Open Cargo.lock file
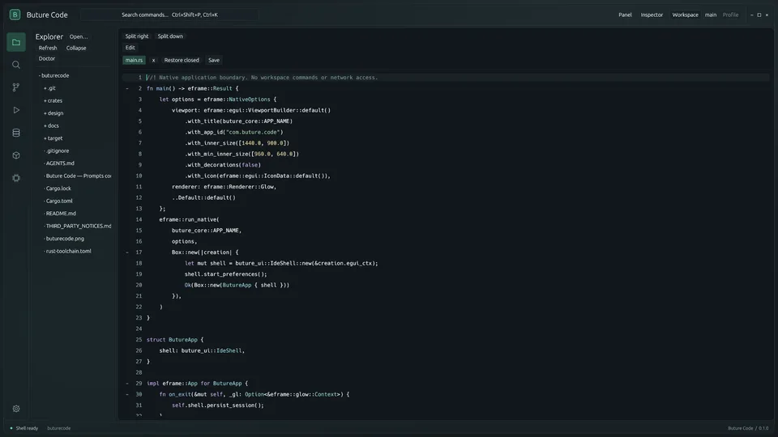 [58, 189]
